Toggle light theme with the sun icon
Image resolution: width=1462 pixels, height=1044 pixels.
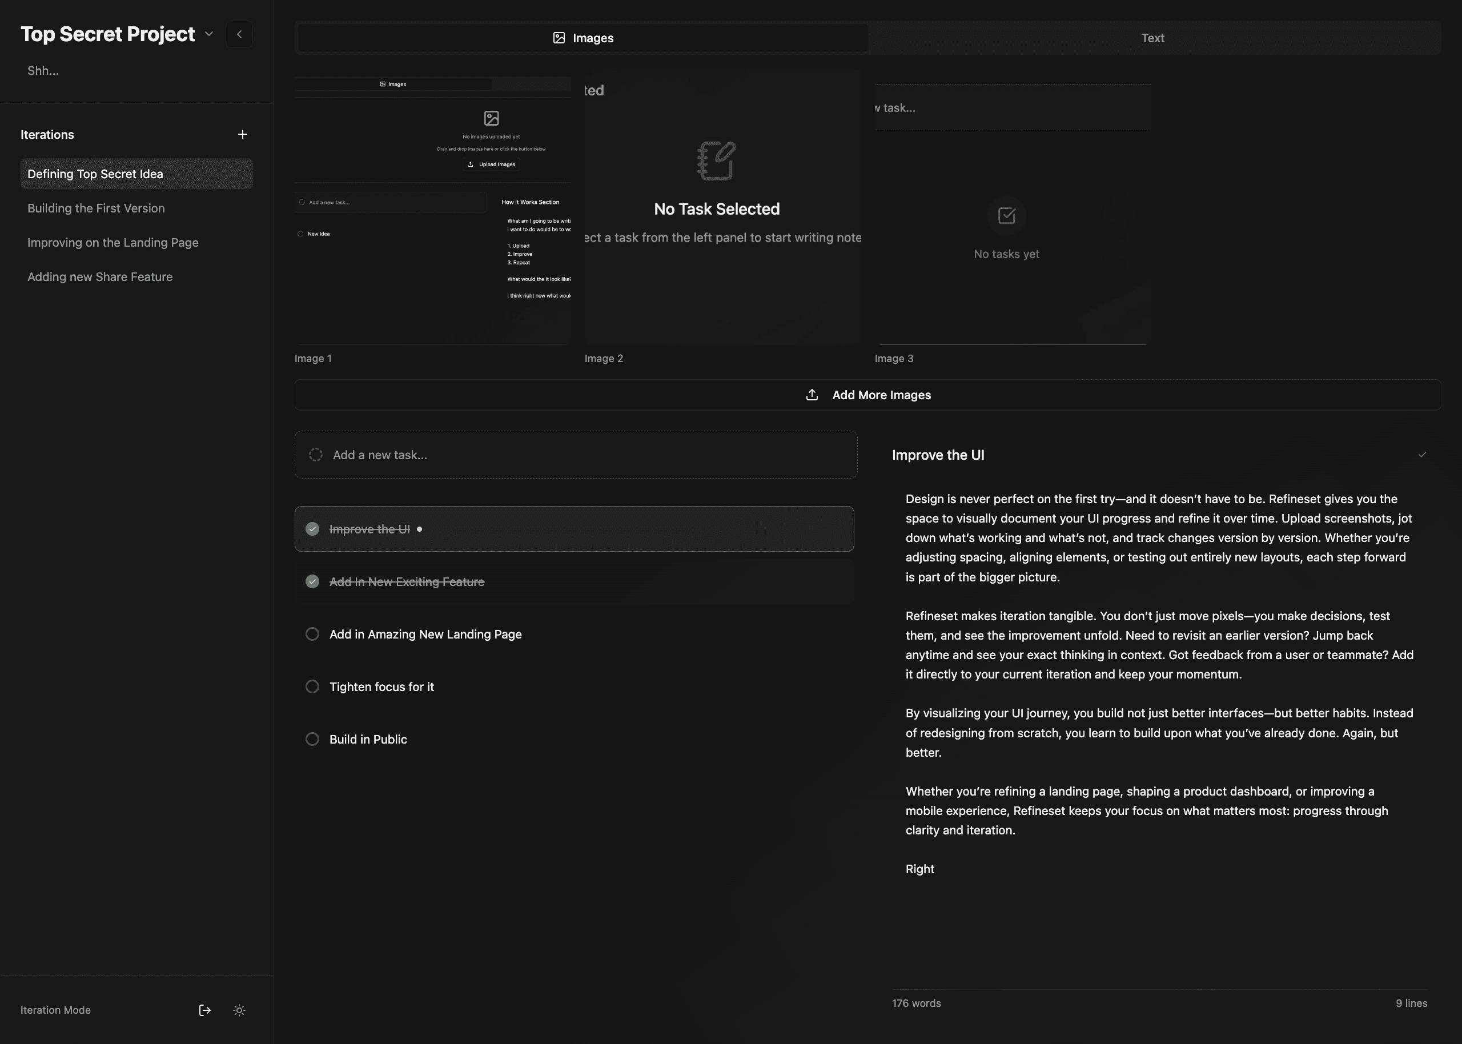pos(239,1010)
